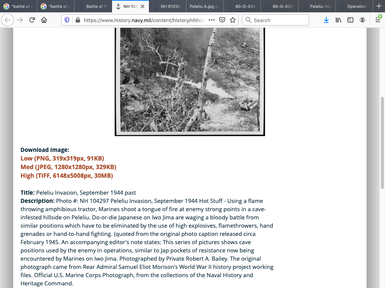Image resolution: width=385 pixels, height=288 pixels.
Task: Open the Firefox hamburger application menu
Action: 377,20
